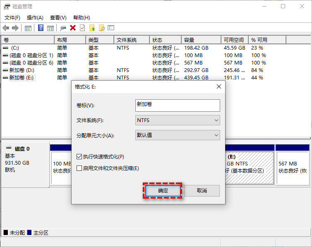This screenshot has height=247, width=312.
Task: Toggle the show/hide action pane icon
Action: [x=50, y=28]
